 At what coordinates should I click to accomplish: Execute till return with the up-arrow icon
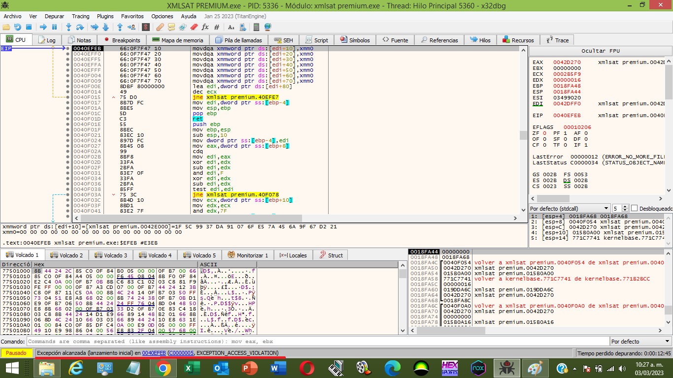(120, 27)
